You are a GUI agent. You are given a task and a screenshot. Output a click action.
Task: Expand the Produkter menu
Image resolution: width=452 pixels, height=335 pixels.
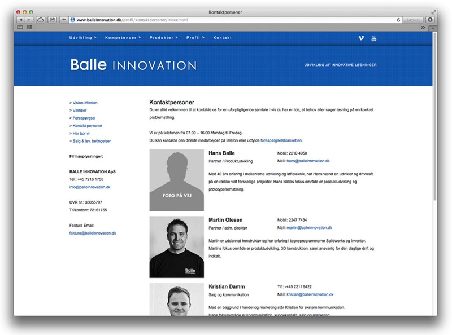[163, 38]
